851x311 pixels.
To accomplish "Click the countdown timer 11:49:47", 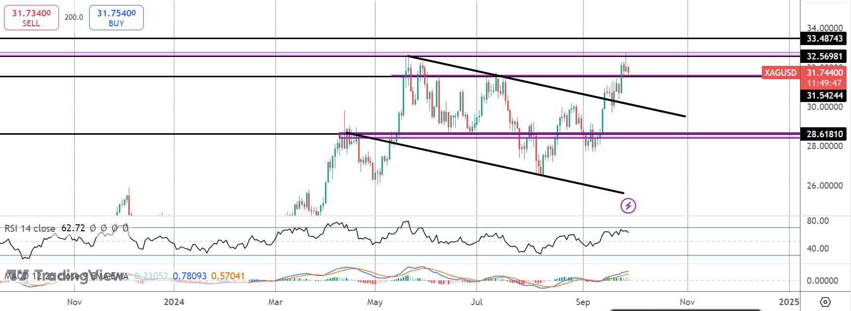I will [825, 83].
